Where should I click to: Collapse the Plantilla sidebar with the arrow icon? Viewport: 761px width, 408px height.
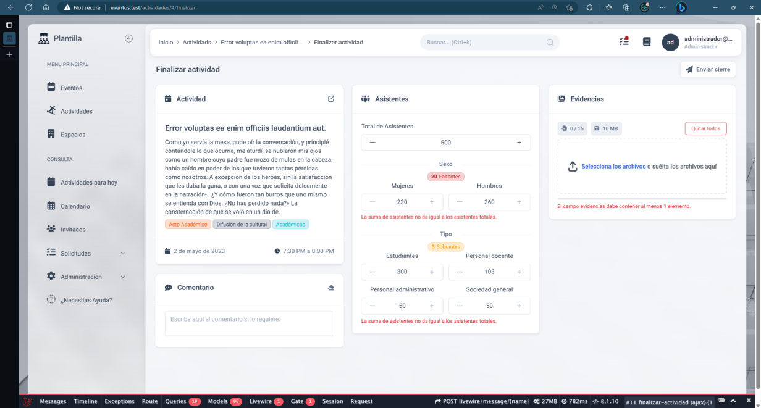tap(128, 38)
